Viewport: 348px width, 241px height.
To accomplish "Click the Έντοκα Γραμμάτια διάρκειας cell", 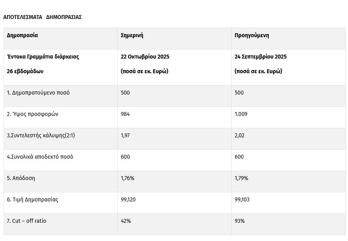I will coord(43,57).
